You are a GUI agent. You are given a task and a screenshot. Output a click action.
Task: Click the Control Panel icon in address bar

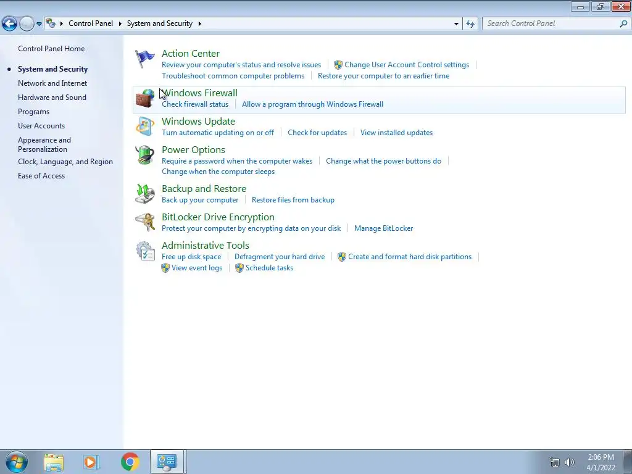coord(51,23)
